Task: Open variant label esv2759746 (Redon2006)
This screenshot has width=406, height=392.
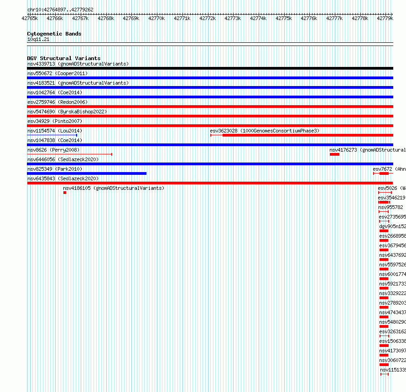Action: pos(57,102)
